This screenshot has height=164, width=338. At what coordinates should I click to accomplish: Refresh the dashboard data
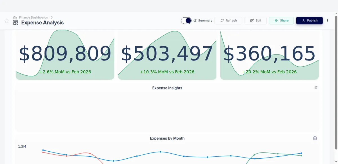pos(228,21)
